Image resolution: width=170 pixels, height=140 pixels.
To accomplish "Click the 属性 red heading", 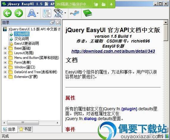I will [70, 98].
